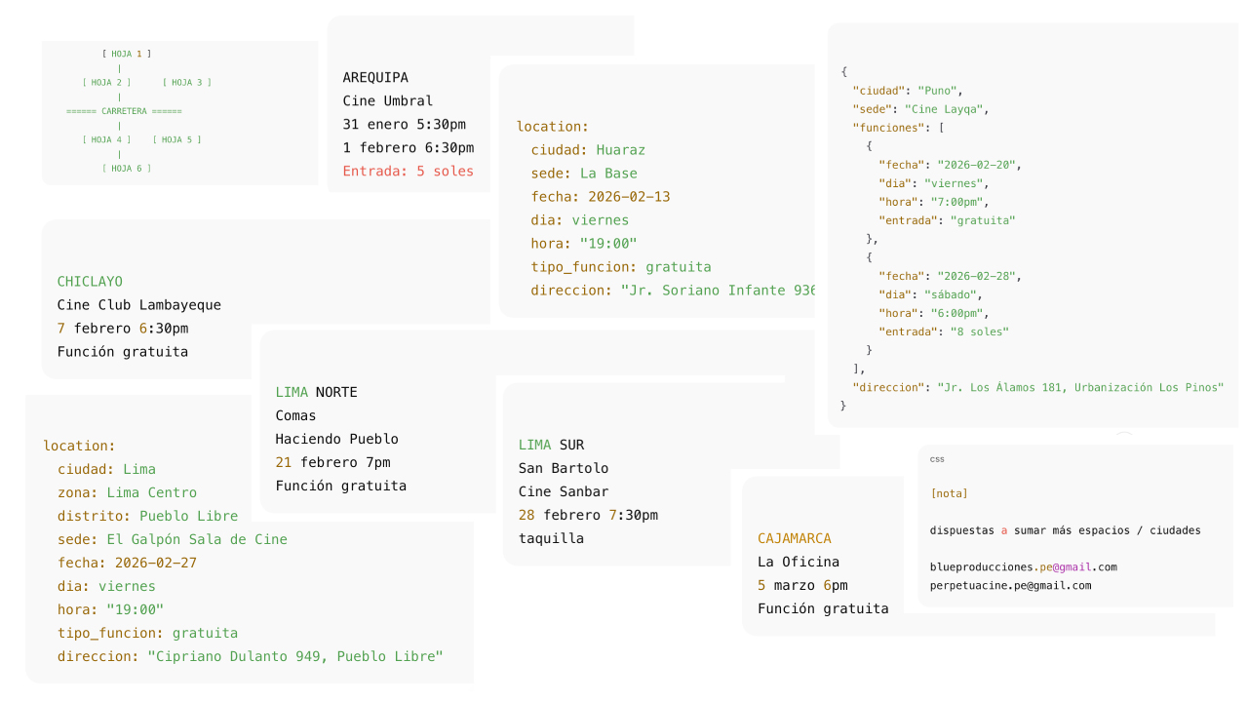Click HOJA 3 in the diagram
Viewport: 1248px width, 702px height.
[186, 82]
